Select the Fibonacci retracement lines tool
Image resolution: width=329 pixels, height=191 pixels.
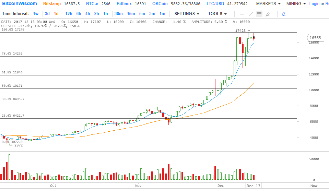259,14
